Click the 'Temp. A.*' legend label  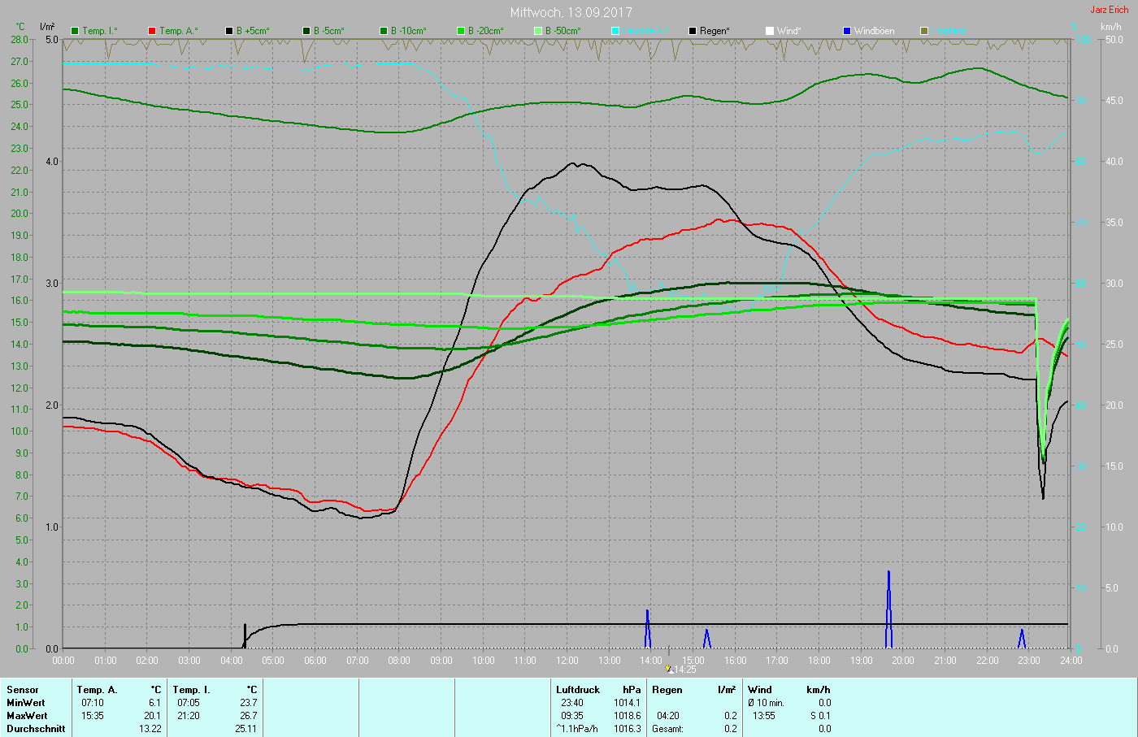point(178,31)
